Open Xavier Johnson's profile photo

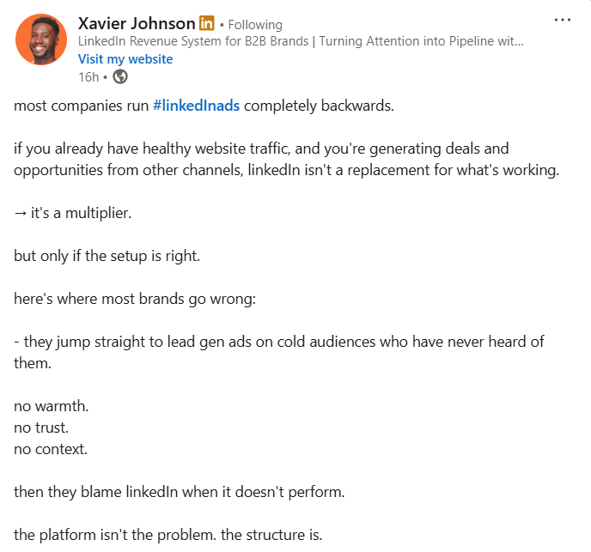(x=40, y=39)
